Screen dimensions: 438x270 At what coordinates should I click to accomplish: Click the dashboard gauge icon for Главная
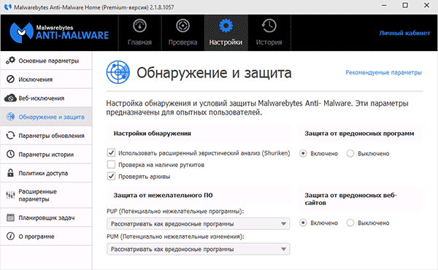click(139, 26)
